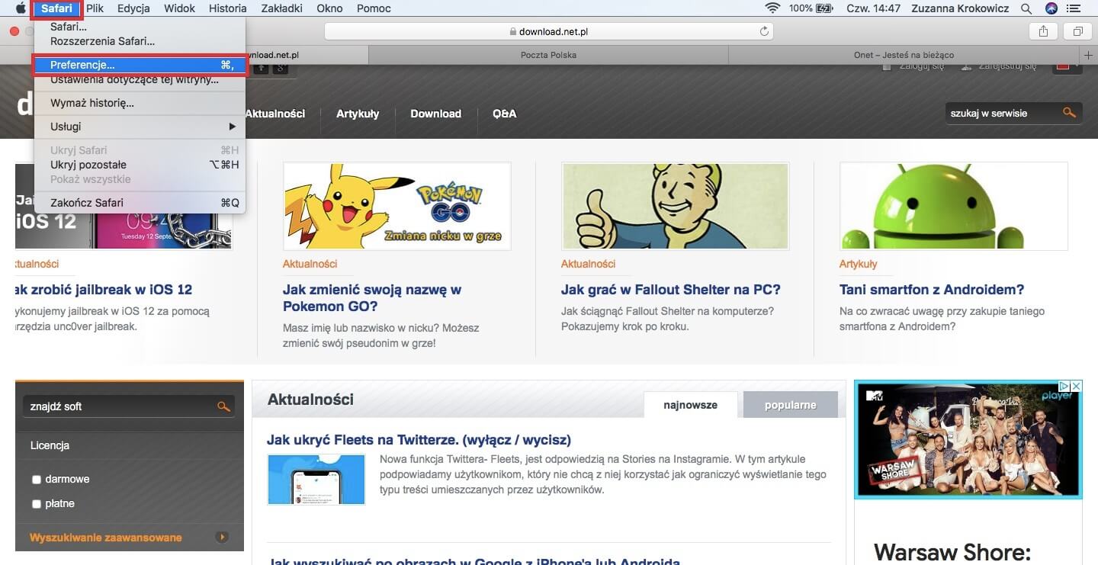Select Preferencje… from Safari menu
The height and width of the screenshot is (565, 1098).
point(140,65)
